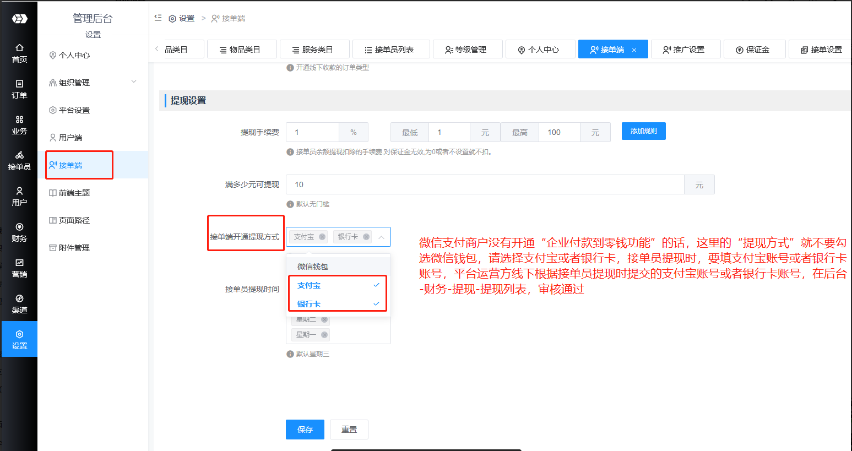Remove the 星期一 tag

tap(324, 334)
